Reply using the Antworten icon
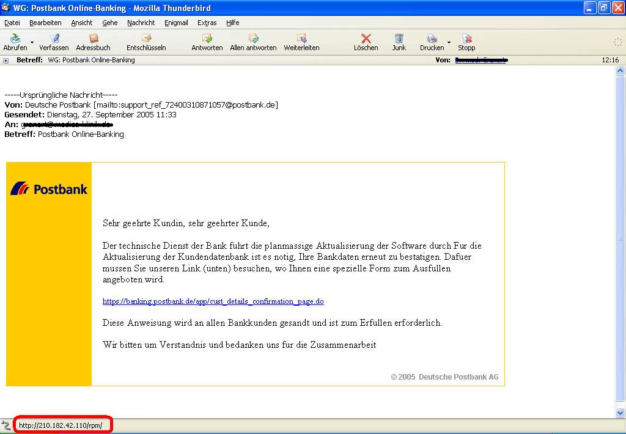The width and height of the screenshot is (626, 434). tap(207, 39)
